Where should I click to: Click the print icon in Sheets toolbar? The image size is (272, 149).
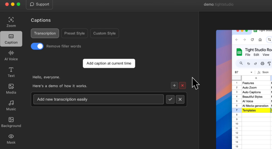click(262, 63)
